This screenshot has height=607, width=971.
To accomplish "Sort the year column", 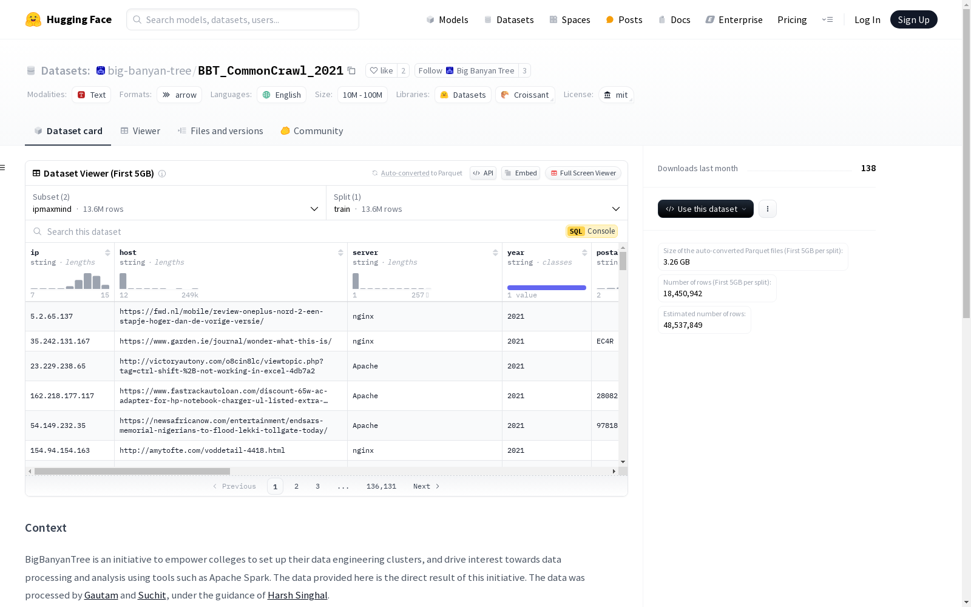I will [x=584, y=253].
